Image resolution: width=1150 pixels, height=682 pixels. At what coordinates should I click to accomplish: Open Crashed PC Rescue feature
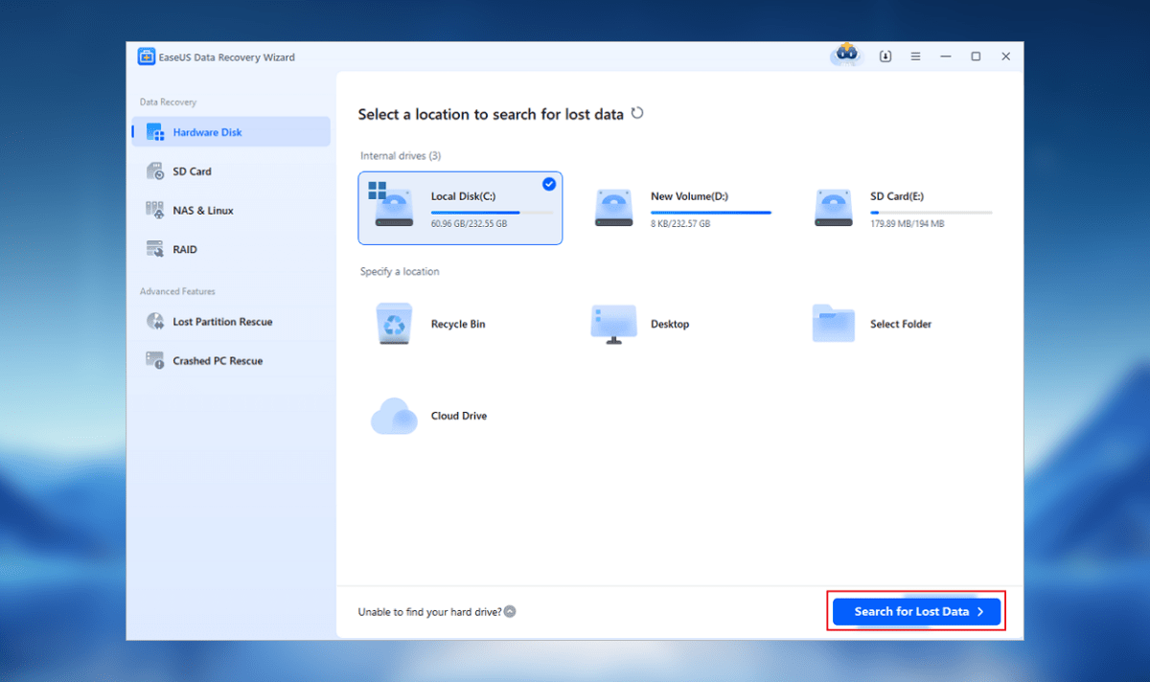tap(218, 361)
